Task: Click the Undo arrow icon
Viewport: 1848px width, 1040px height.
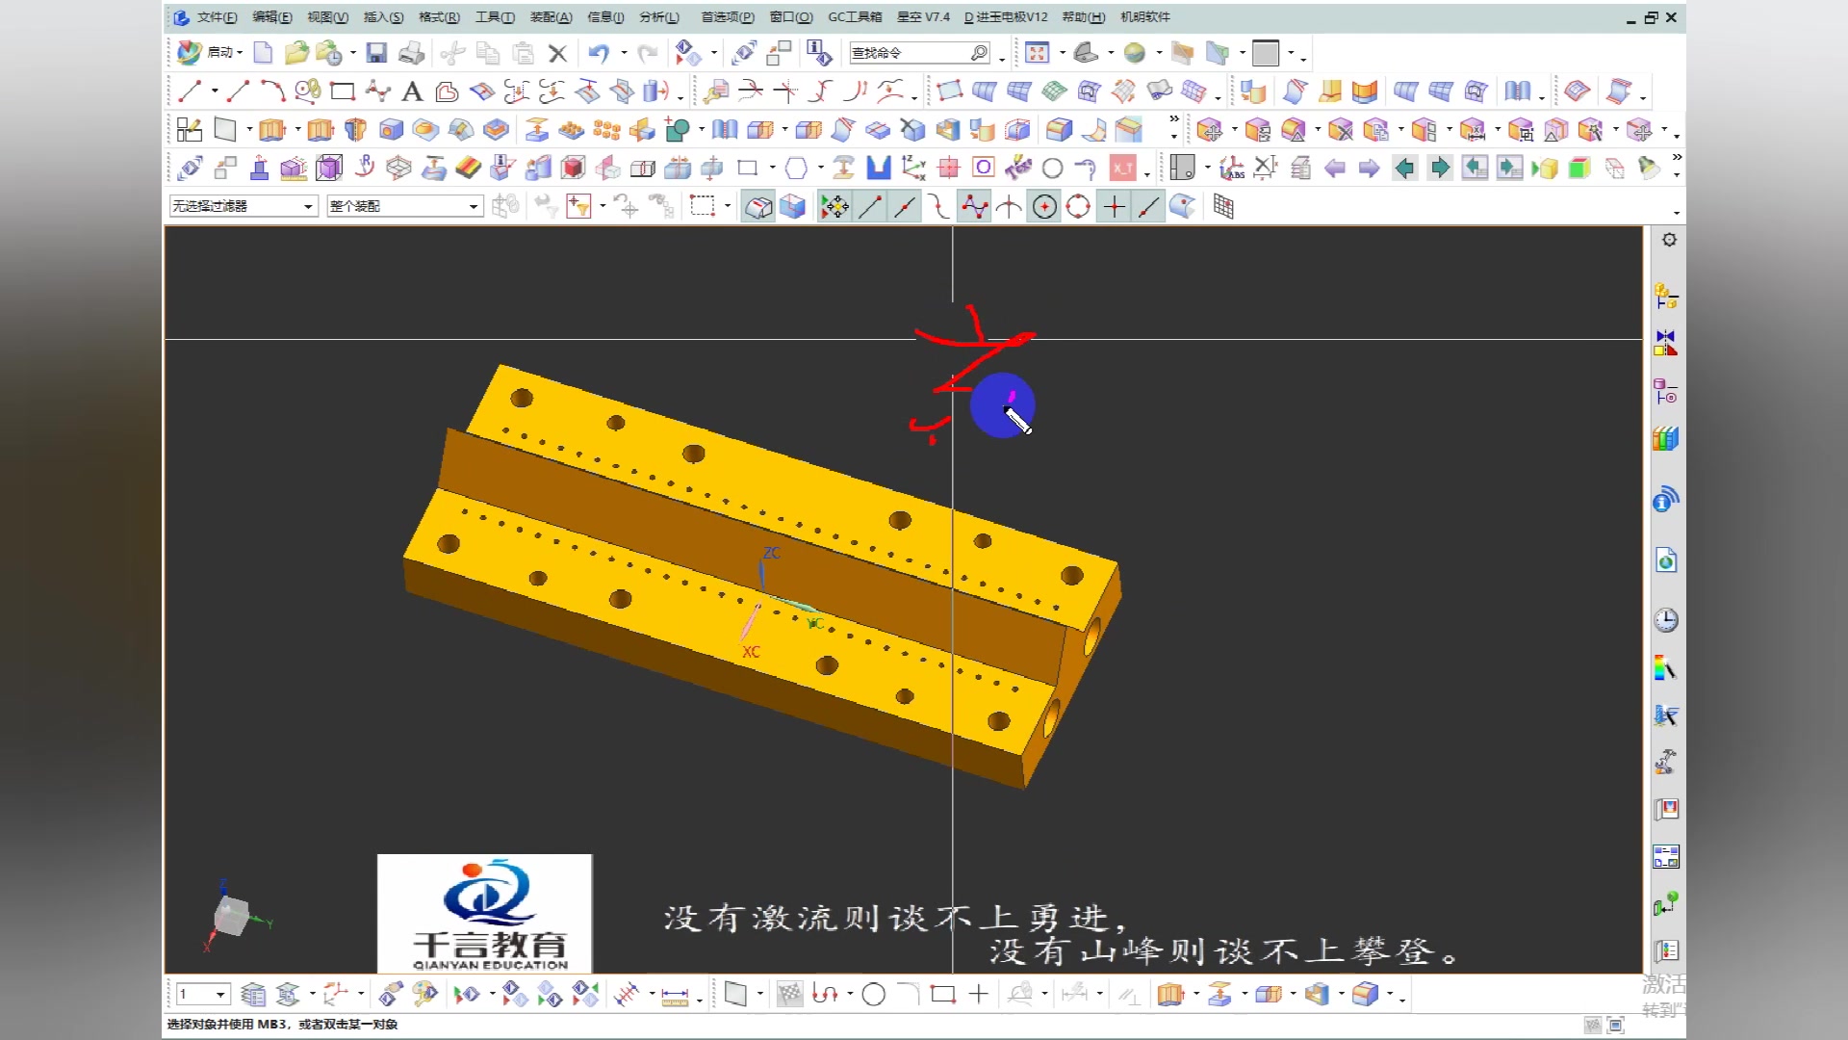Action: point(599,53)
